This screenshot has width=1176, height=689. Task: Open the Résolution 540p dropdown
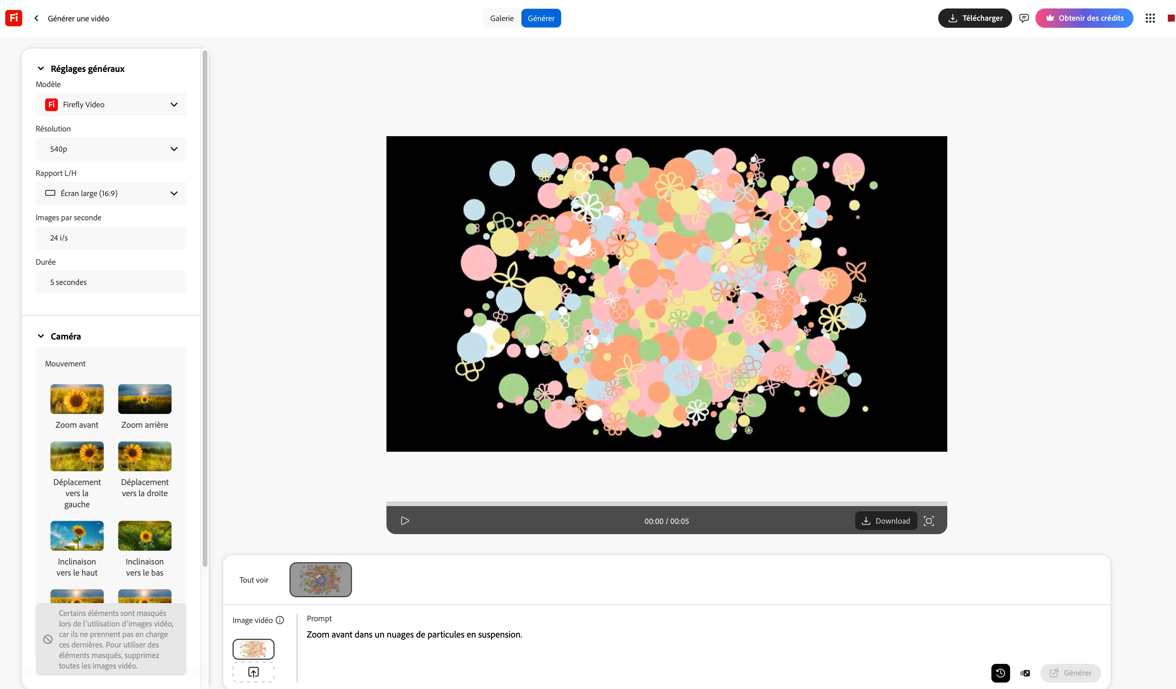(x=111, y=149)
